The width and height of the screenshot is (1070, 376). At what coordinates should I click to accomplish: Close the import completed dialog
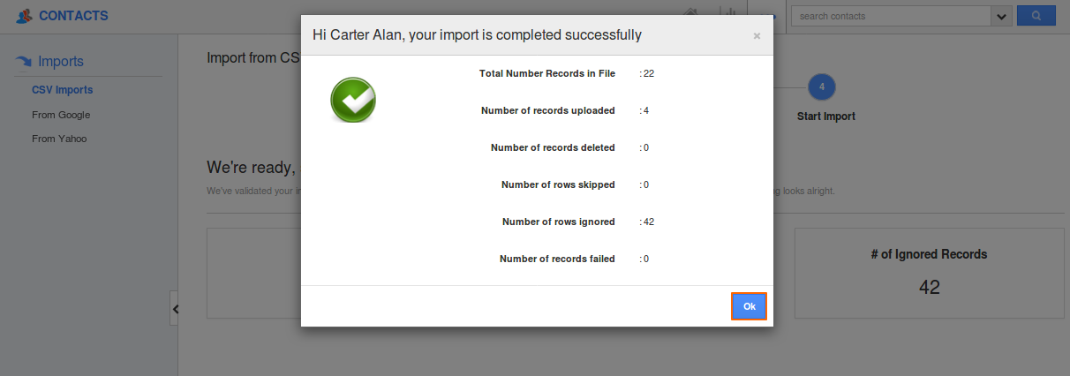757,36
